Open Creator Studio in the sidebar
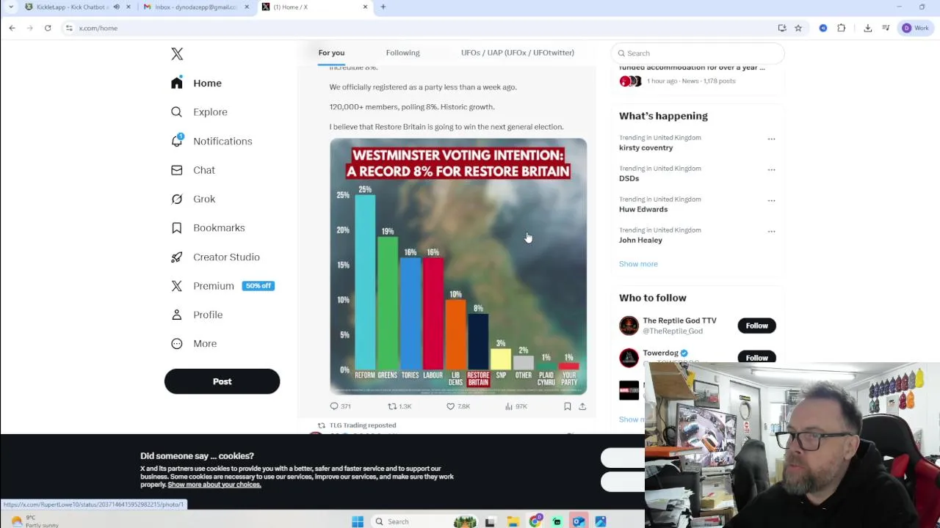 point(215,257)
